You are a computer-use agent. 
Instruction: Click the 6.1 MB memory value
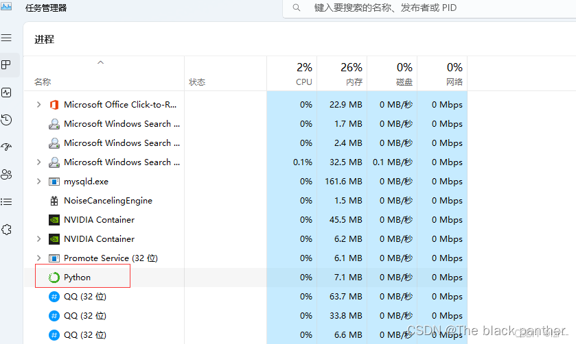(x=348, y=258)
